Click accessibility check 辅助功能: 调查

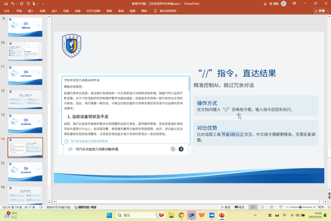pos(85,207)
